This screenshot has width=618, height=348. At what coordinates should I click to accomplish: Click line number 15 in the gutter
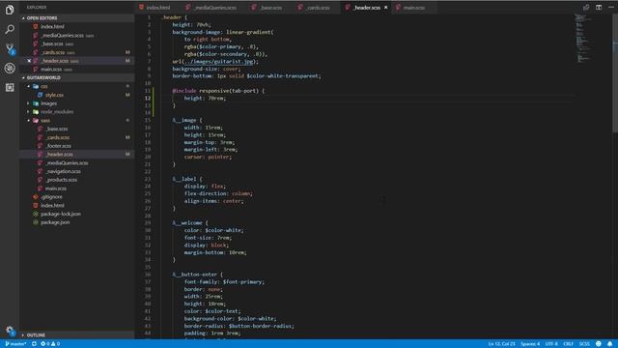[148, 120]
